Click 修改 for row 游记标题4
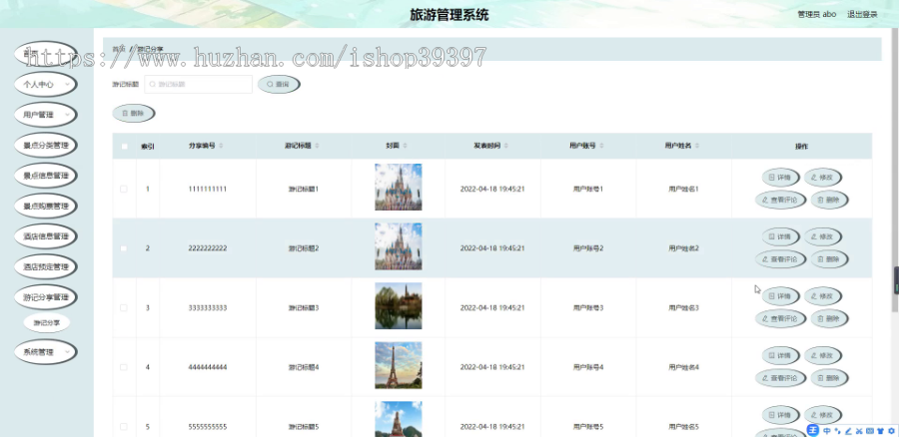Viewport: 899px width, 437px height. pyautogui.click(x=823, y=355)
